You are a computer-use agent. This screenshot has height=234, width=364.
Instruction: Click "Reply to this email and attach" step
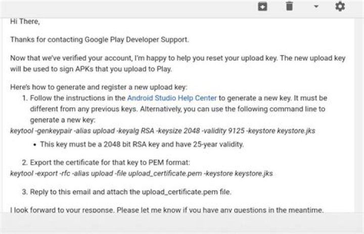tap(131, 192)
